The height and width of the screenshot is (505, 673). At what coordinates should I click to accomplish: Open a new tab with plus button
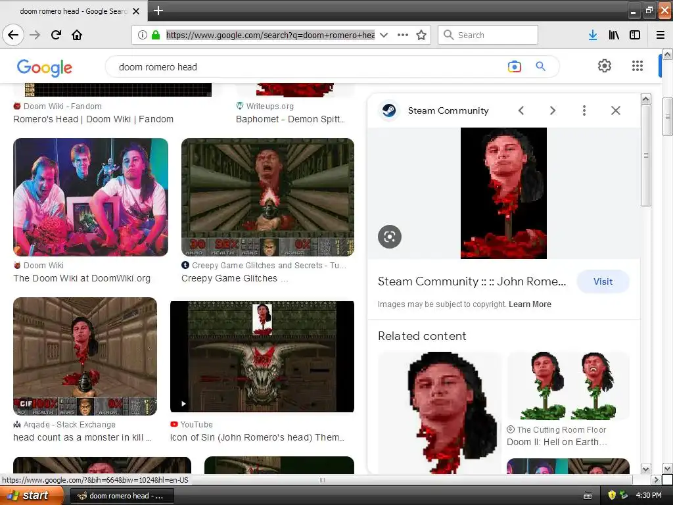point(158,11)
